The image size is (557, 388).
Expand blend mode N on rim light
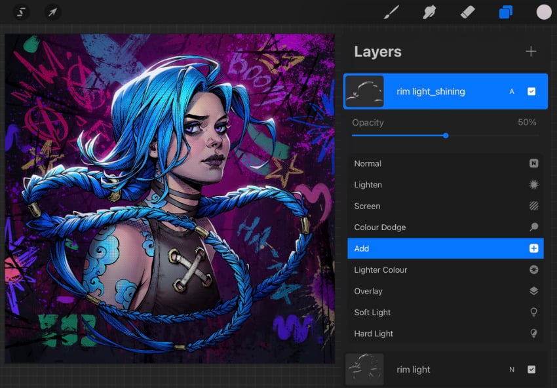click(512, 370)
